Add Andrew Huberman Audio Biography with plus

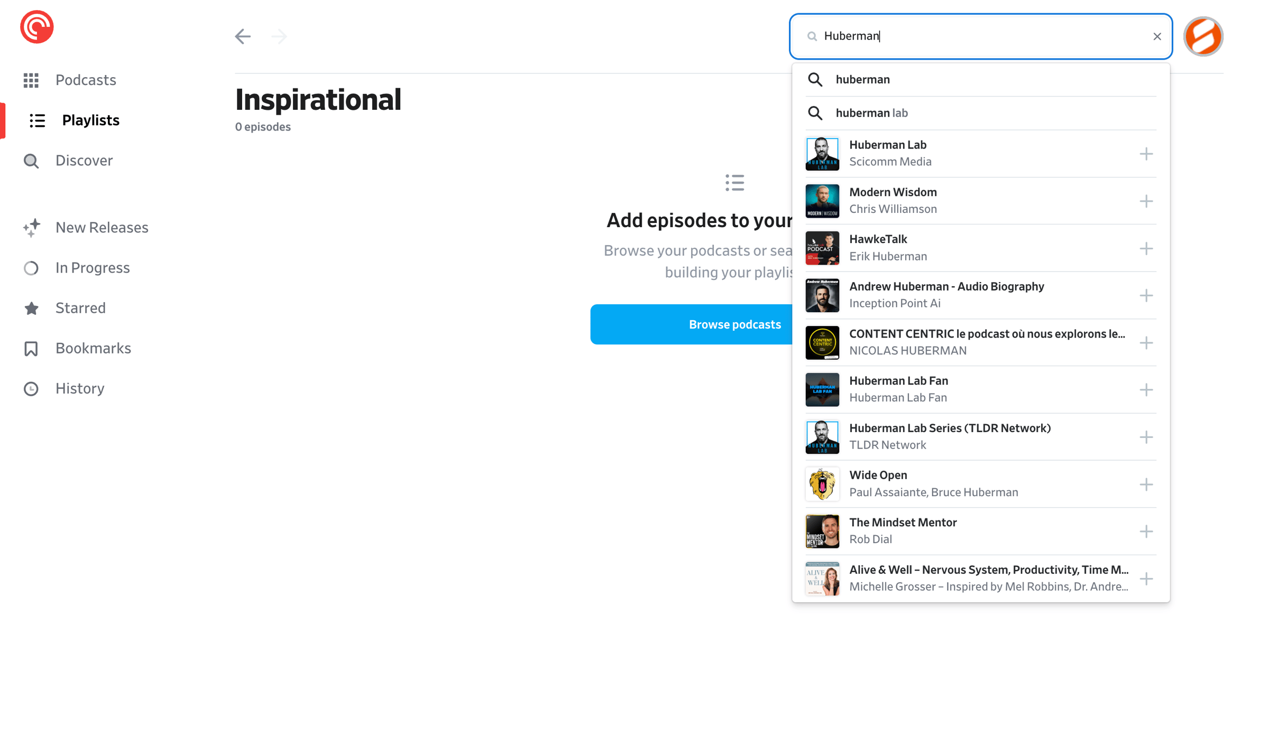[x=1146, y=295]
